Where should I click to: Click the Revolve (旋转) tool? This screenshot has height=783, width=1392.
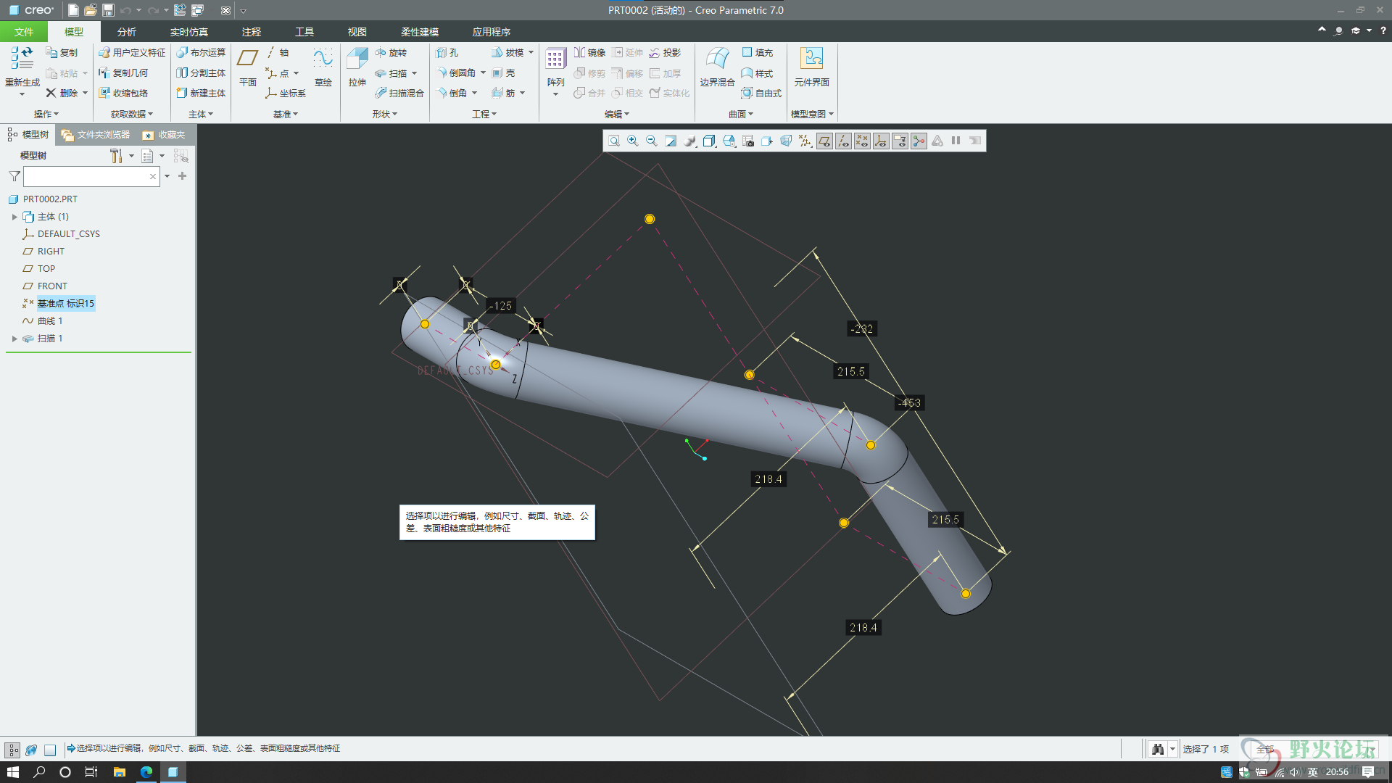click(391, 52)
